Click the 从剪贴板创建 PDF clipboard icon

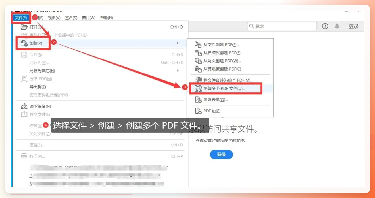click(198, 69)
